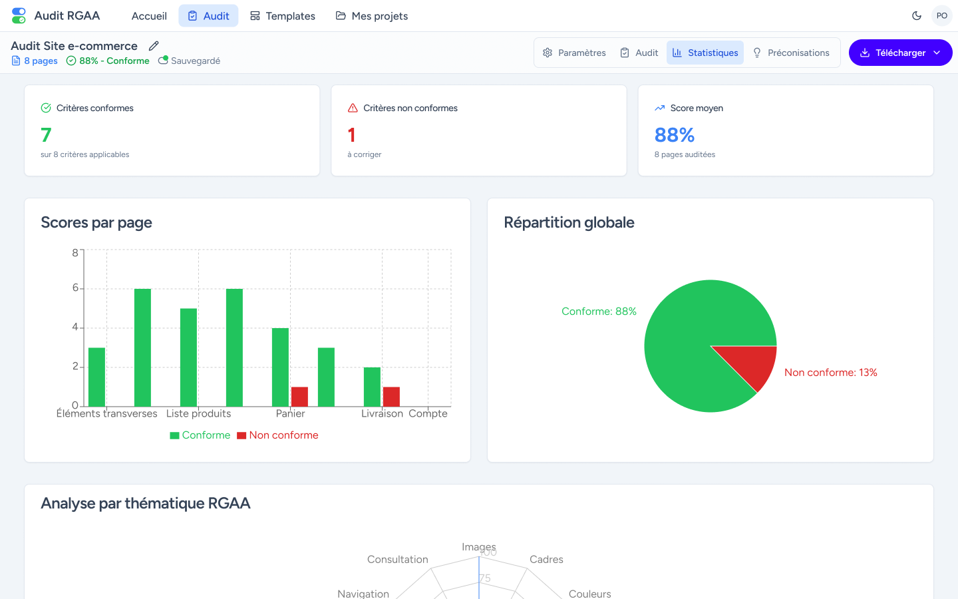
Task: Switch to the Statistiques tab
Action: (x=705, y=53)
